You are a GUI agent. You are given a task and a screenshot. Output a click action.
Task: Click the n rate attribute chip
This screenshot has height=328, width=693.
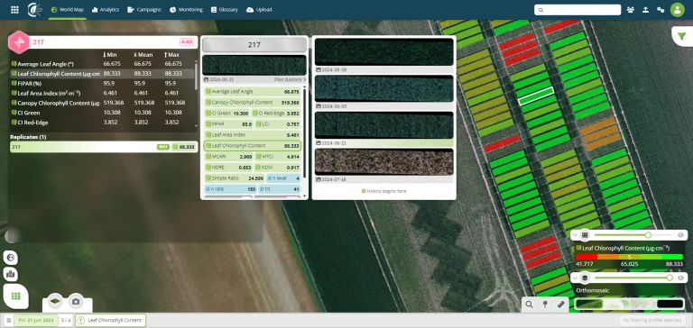[x=231, y=189]
